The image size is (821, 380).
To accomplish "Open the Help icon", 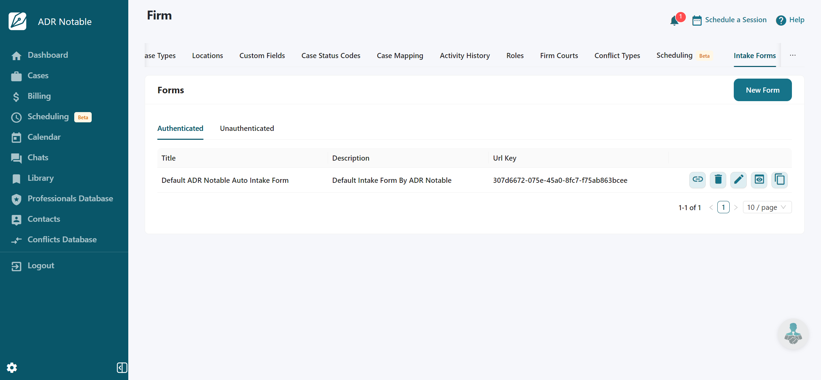I will pyautogui.click(x=781, y=20).
